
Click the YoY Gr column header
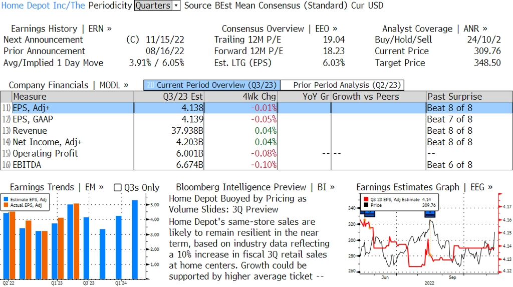coord(304,97)
